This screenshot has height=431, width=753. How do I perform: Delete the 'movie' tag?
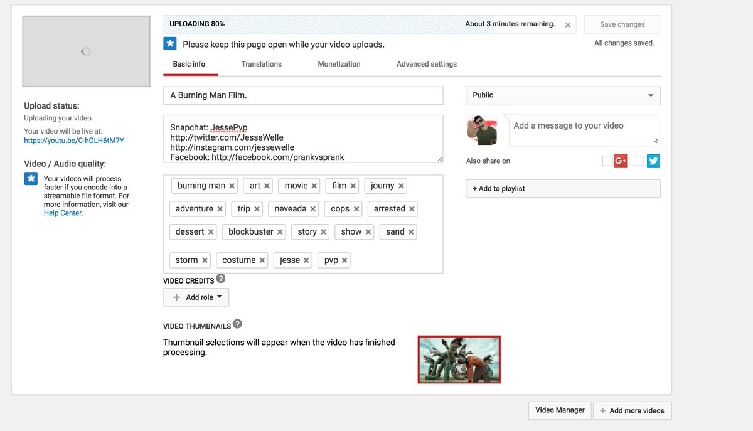(x=314, y=186)
